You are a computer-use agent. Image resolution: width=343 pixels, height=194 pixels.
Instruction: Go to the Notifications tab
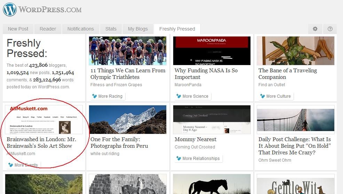[80, 29]
